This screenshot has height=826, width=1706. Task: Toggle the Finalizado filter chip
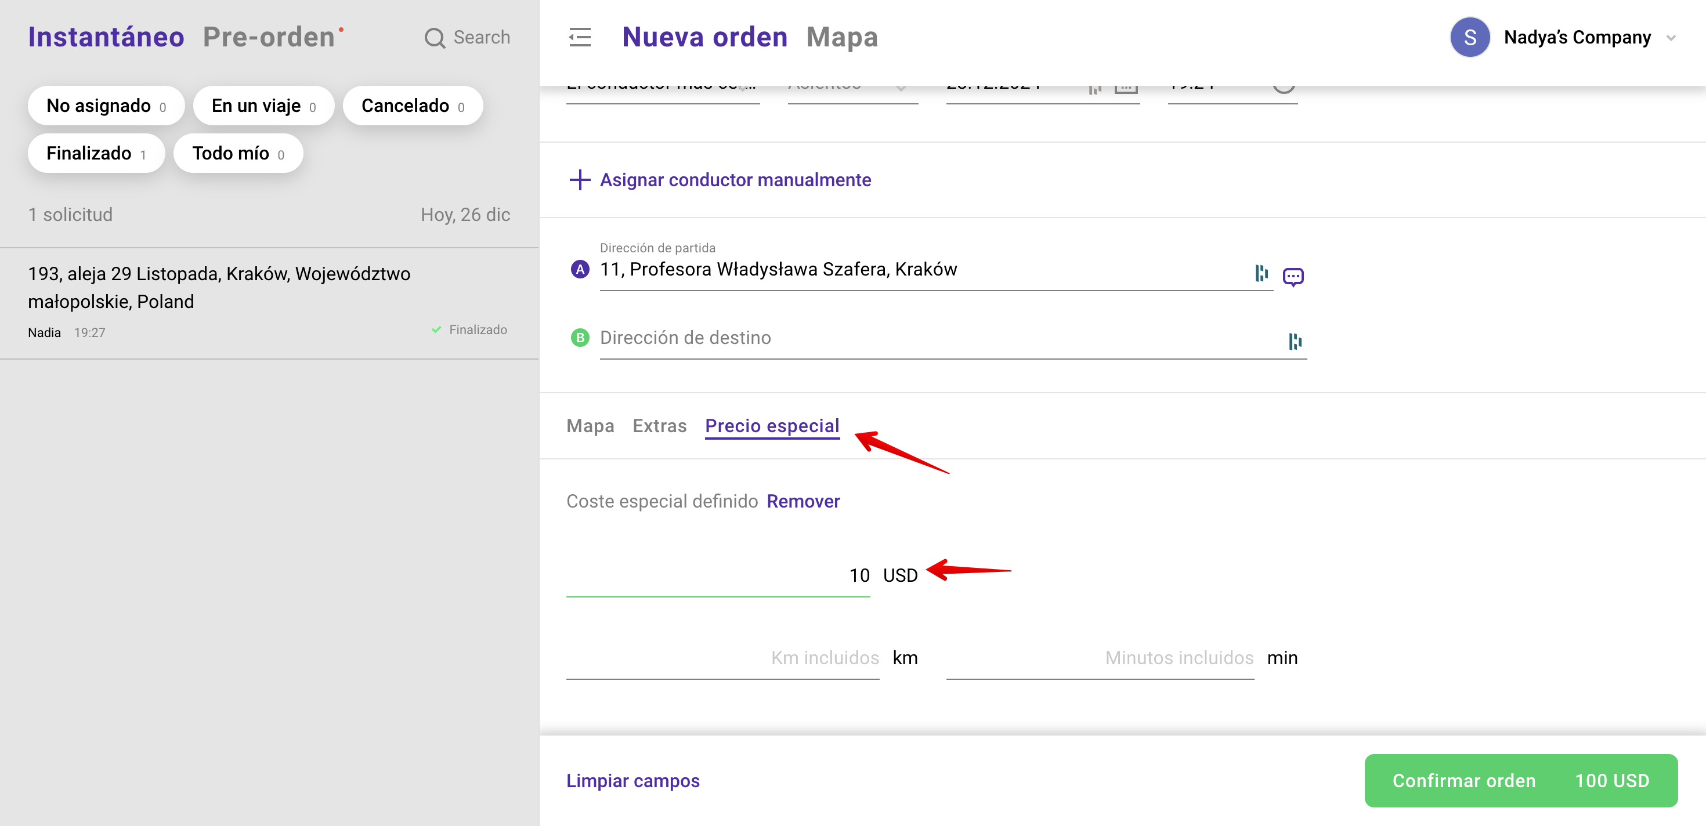click(x=96, y=154)
